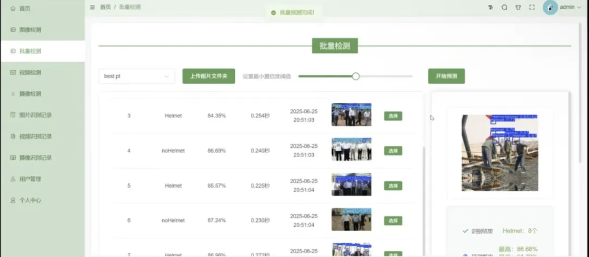The height and width of the screenshot is (257, 589).
Task: Click the 上传图片文件夹 button
Action: point(209,76)
